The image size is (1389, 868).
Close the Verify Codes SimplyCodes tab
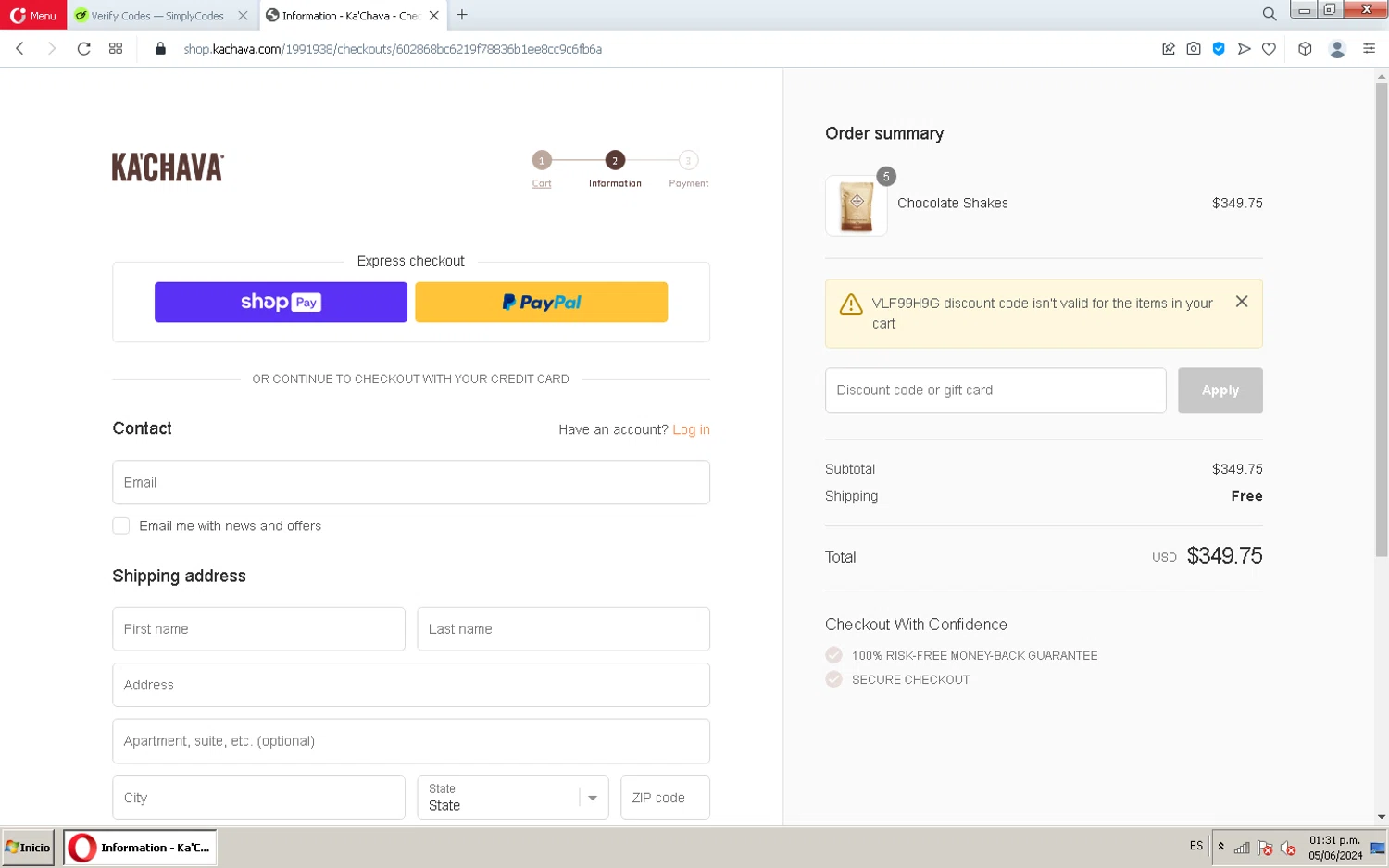click(x=243, y=16)
